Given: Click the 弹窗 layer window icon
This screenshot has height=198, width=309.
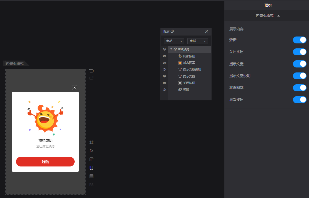Looking at the screenshot, I should point(180,90).
